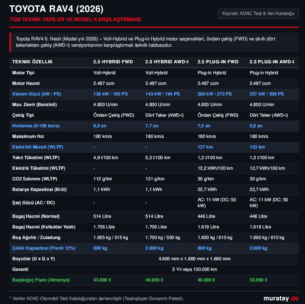Select the 133 km electric range value
Screen dimensions: 305x304
[x=257, y=147]
